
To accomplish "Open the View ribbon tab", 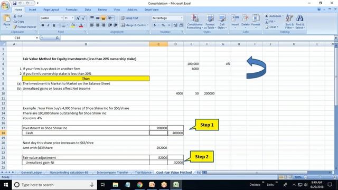I will pyautogui.click(x=117, y=9).
